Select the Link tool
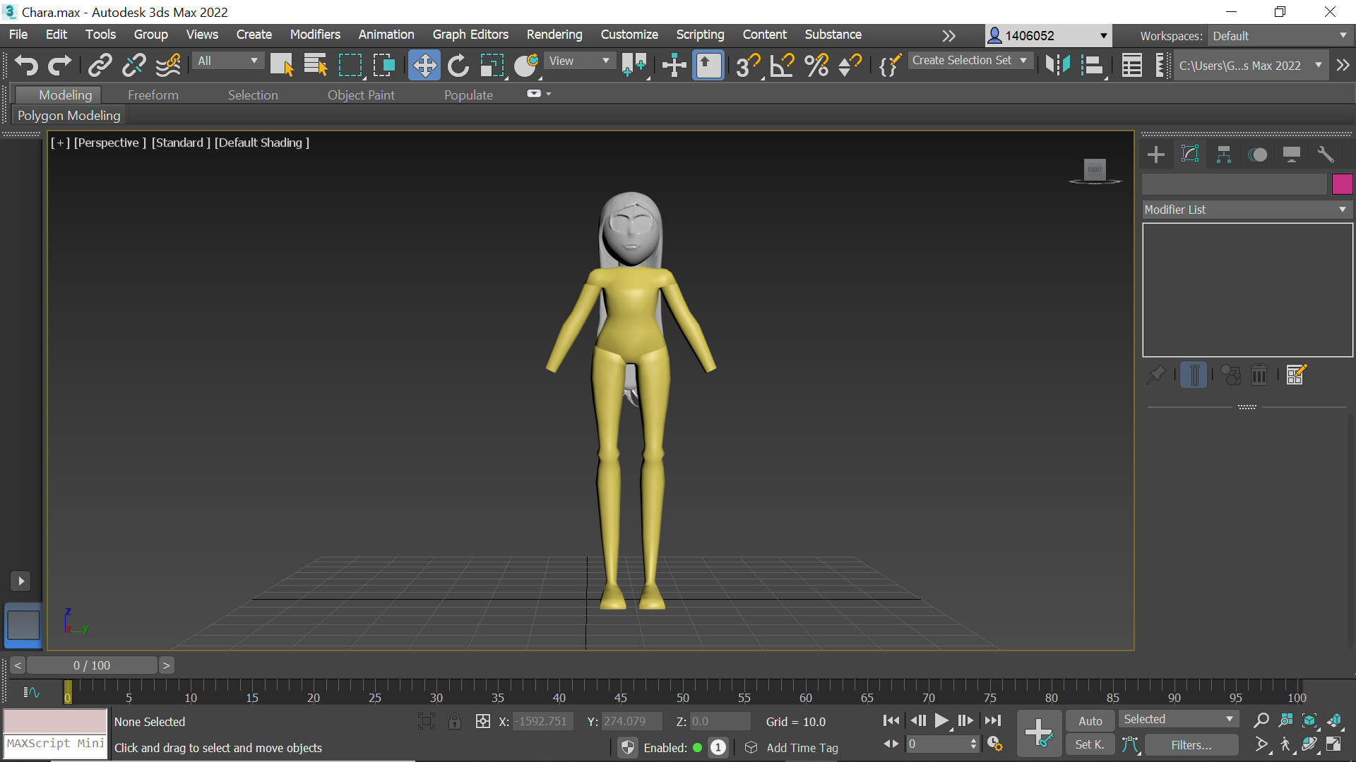Screen dimensions: 1356x762 pos(99,65)
